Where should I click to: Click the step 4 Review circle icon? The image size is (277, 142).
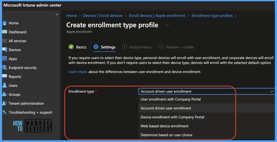point(161,47)
